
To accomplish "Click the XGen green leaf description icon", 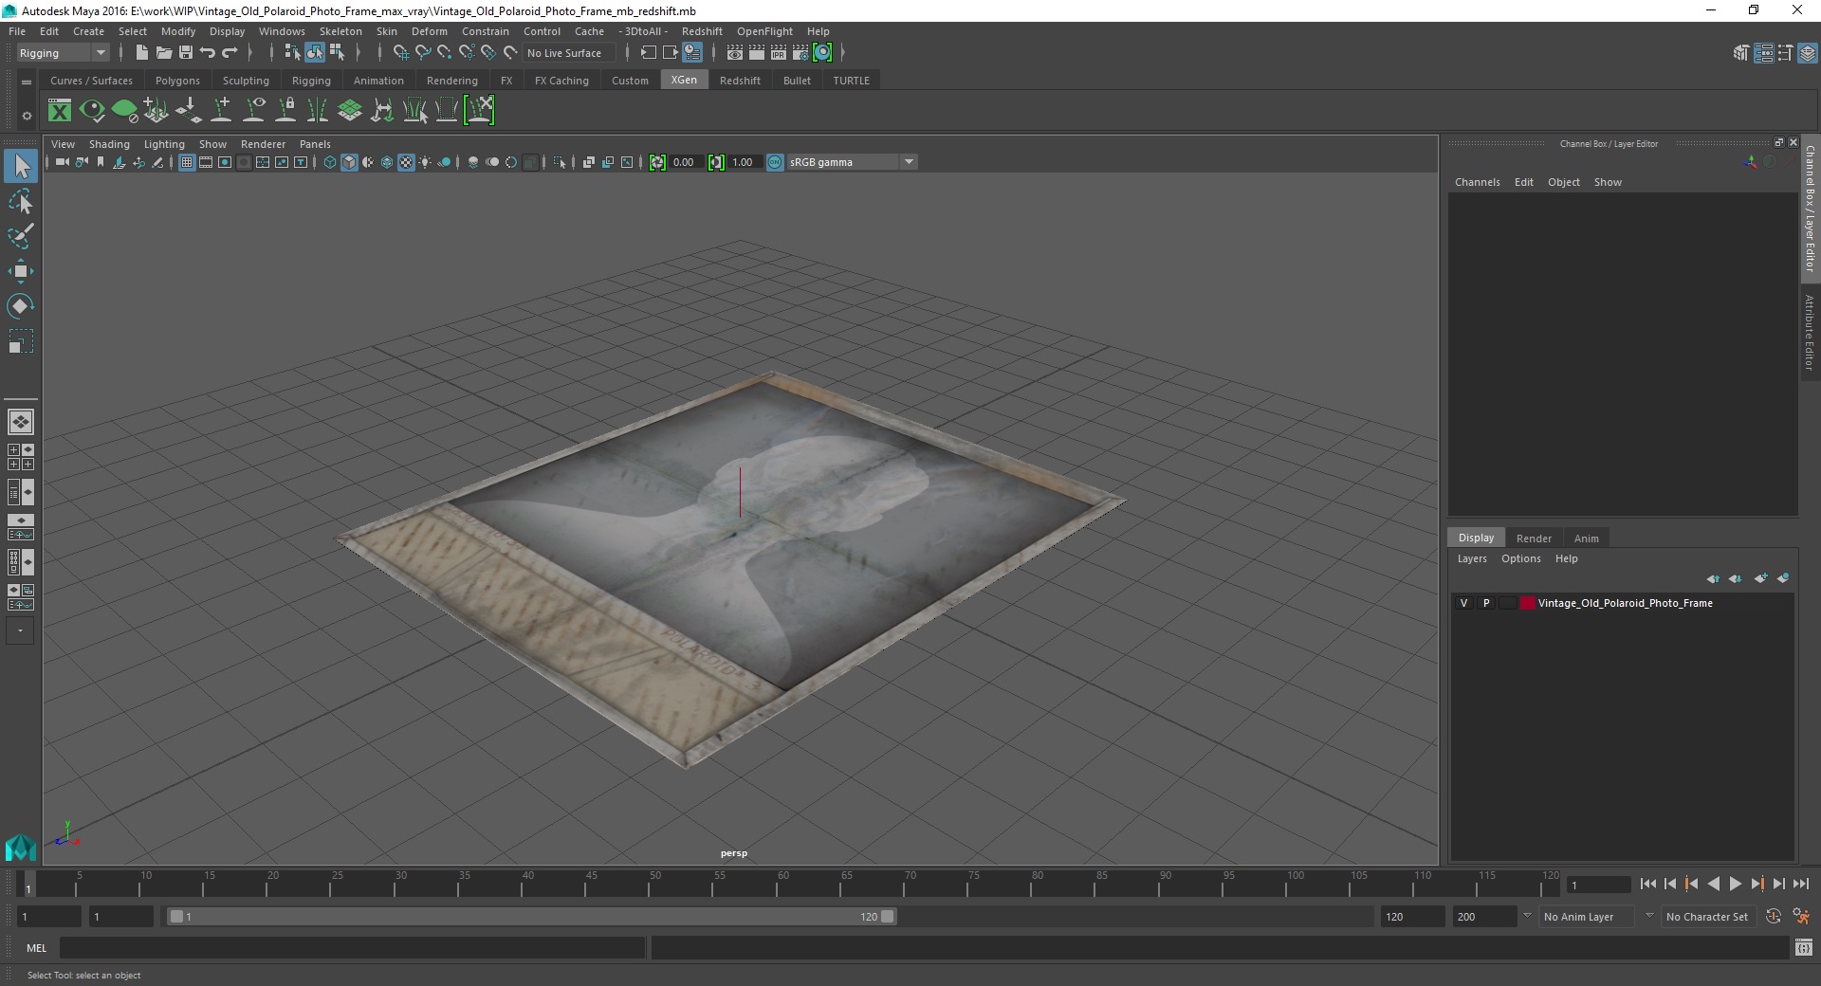I will coord(124,111).
